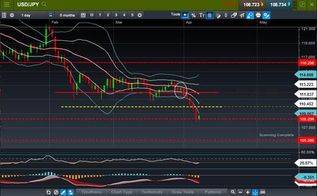Click the 113.223 price axis label
Screen dimensions: 317x196
[x=306, y=84]
